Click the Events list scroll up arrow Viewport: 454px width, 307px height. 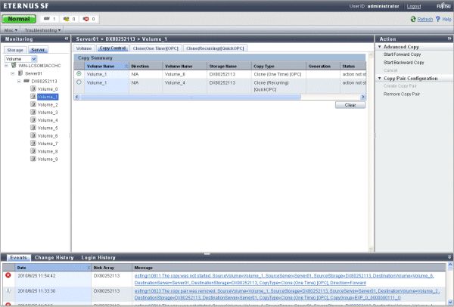coord(450,265)
